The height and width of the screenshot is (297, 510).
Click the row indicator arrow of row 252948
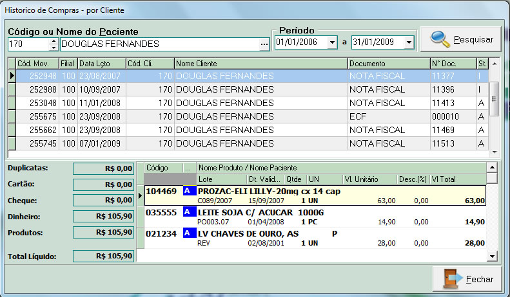pos(12,76)
